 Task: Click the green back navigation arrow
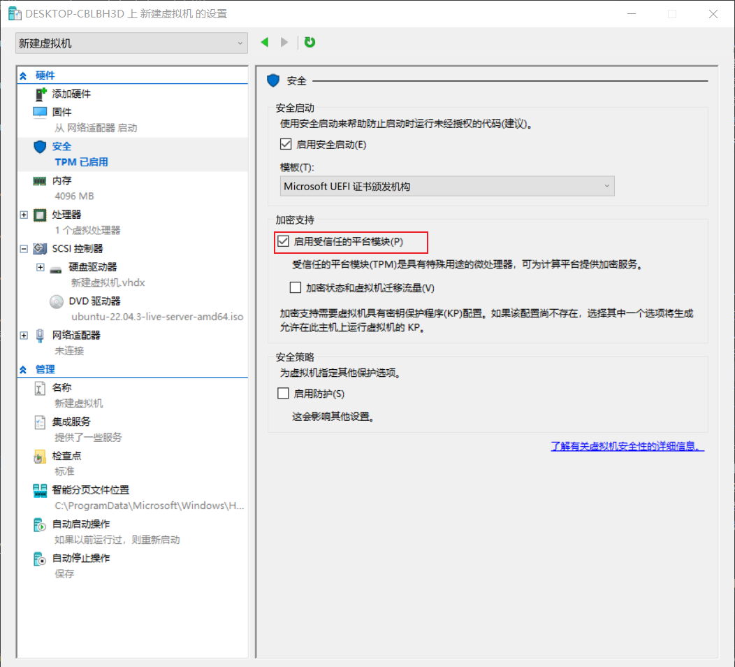point(265,43)
